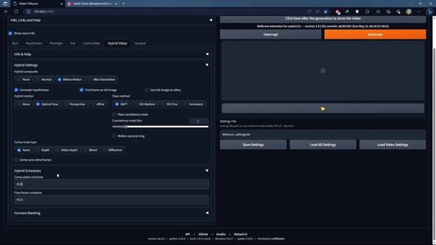This screenshot has width=436, height=245.
Task: Collapse the Hybrid Settings section
Action: 110,65
